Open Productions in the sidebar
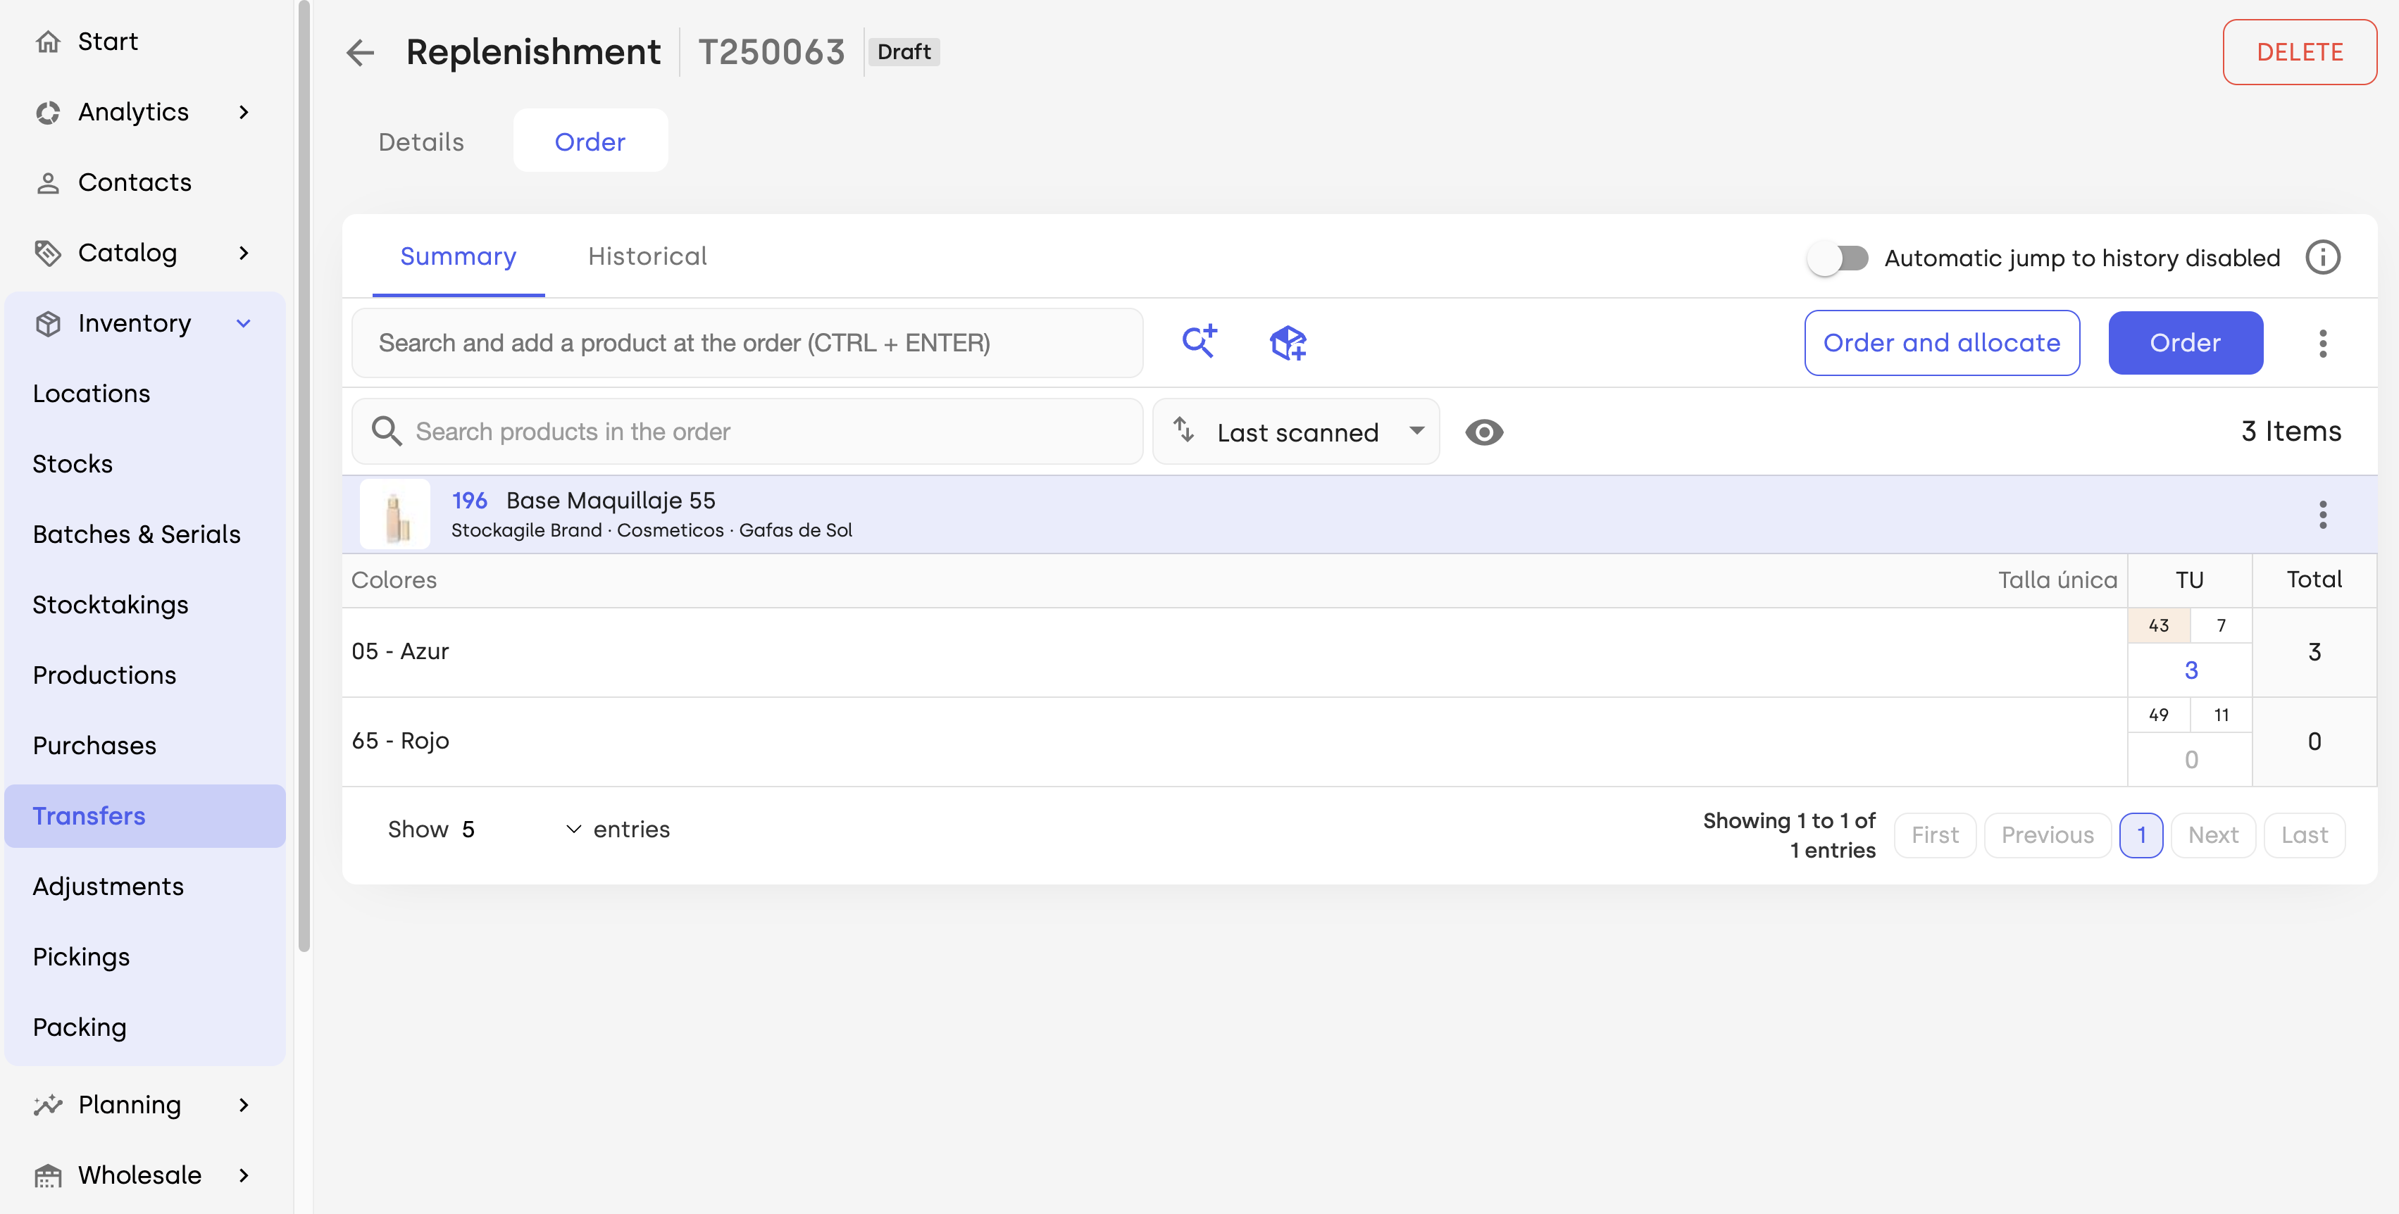The width and height of the screenshot is (2399, 1214). 104,676
